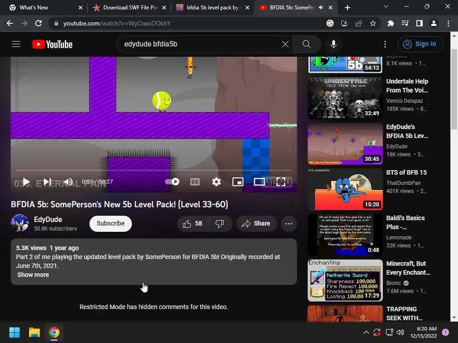
Task: Subscribe to EdyDude
Action: click(111, 223)
